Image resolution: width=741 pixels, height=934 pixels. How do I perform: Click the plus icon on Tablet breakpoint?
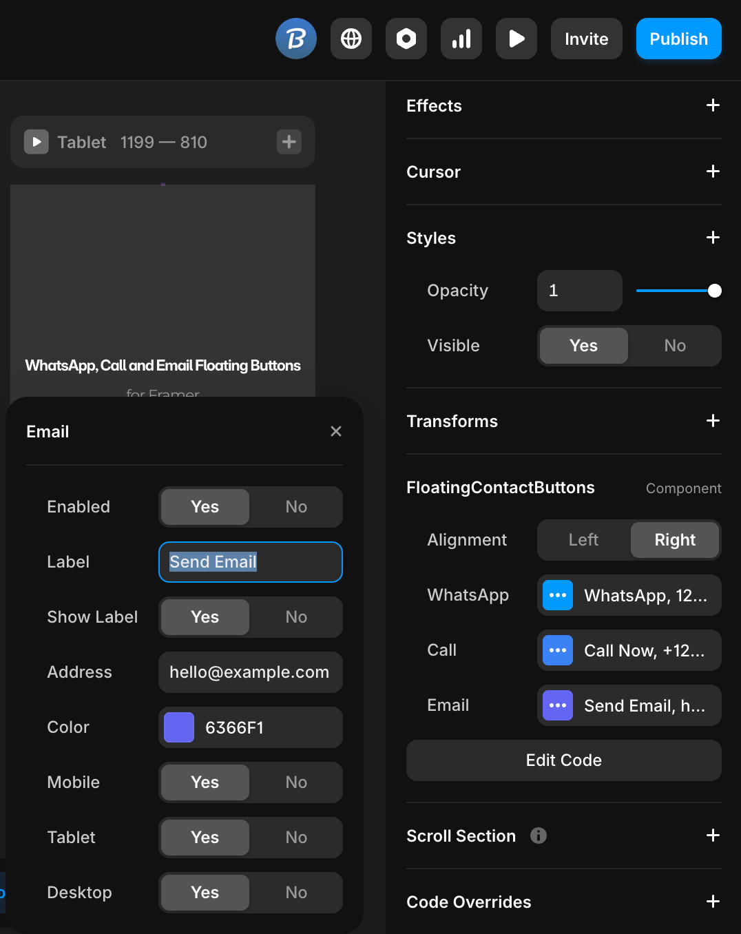coord(289,142)
